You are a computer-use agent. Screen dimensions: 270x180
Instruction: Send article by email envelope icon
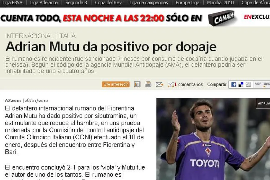pyautogui.click(x=159, y=84)
